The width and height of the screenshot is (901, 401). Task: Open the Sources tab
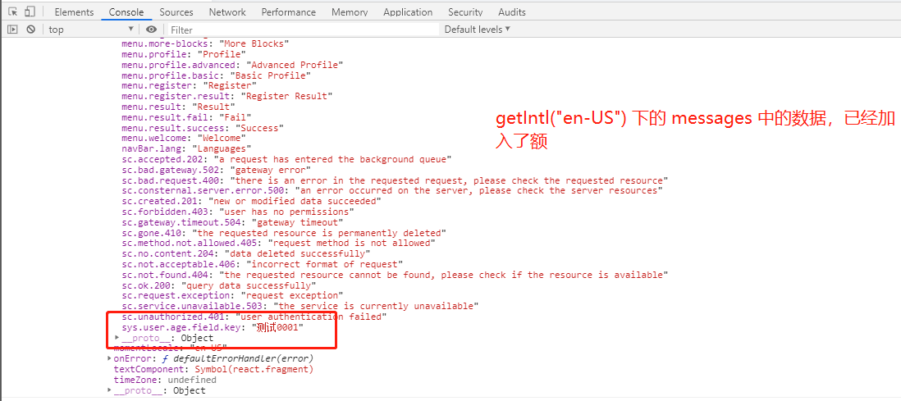click(x=176, y=12)
